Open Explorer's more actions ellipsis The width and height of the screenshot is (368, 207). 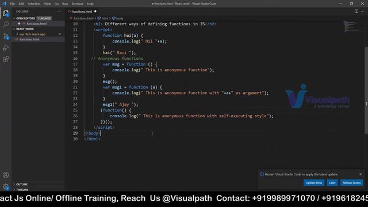tap(59, 11)
